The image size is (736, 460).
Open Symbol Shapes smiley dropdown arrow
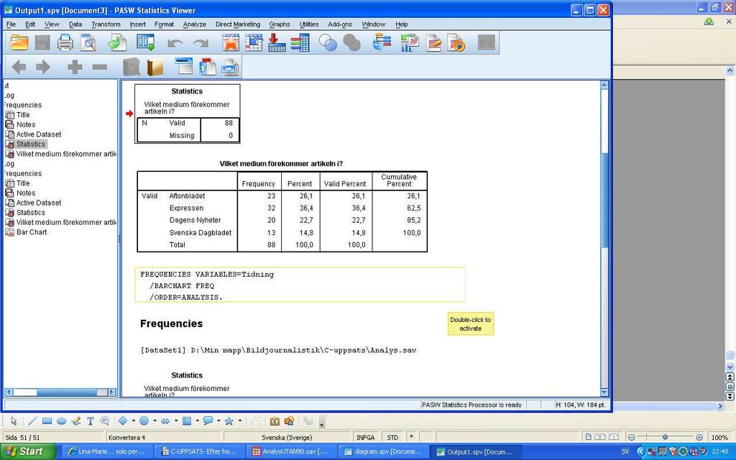[x=155, y=421]
